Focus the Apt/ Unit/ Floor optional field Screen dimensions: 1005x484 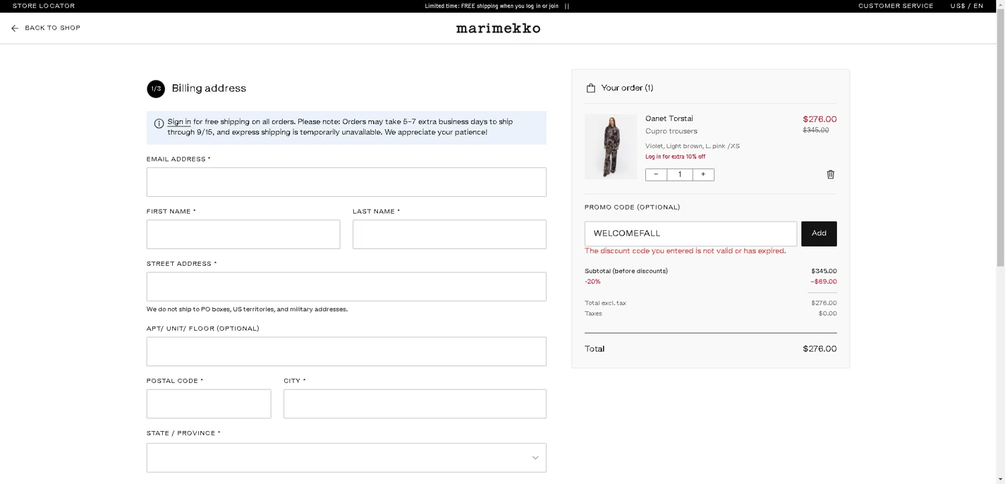(346, 351)
